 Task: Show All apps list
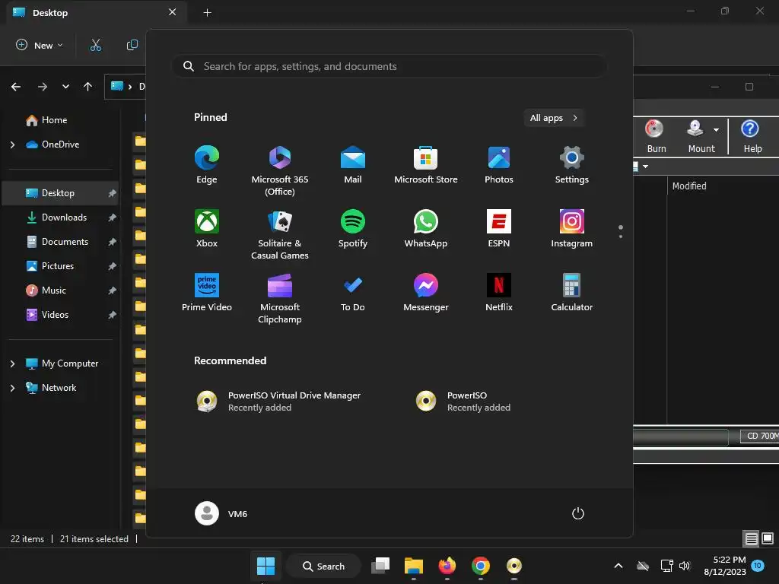pyautogui.click(x=554, y=118)
